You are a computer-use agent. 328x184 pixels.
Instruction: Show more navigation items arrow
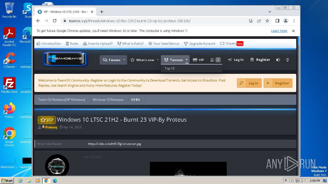coord(218,60)
